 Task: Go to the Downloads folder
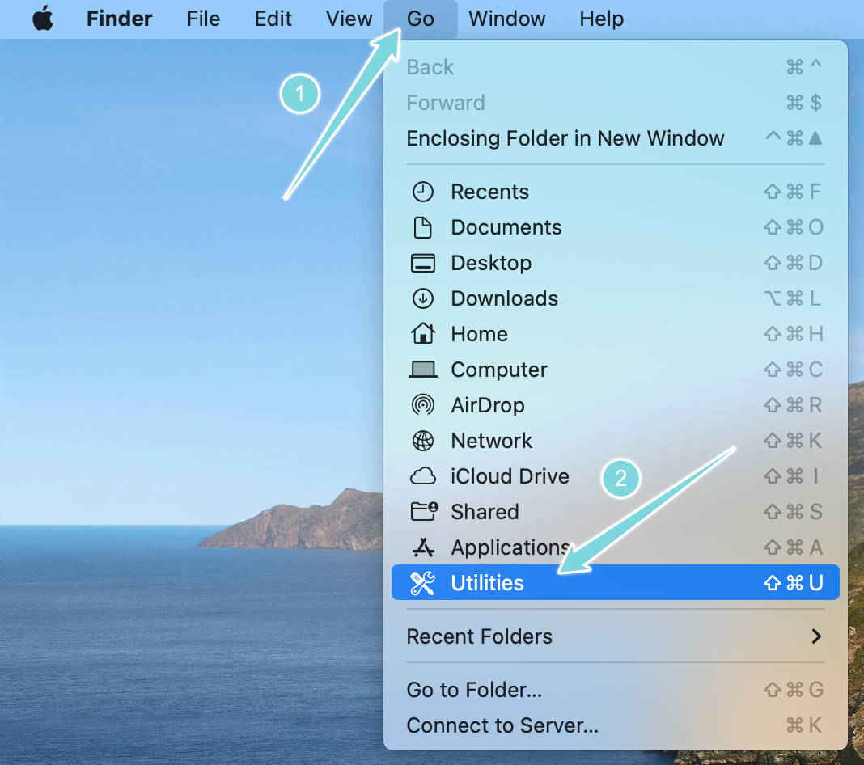click(x=616, y=298)
